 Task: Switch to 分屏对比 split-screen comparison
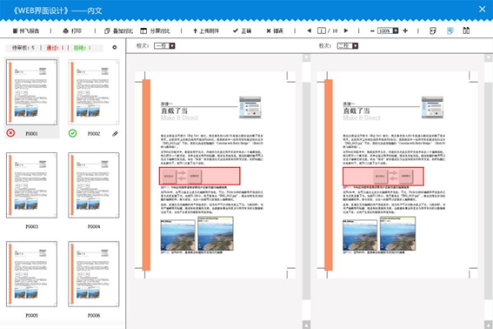(x=155, y=30)
